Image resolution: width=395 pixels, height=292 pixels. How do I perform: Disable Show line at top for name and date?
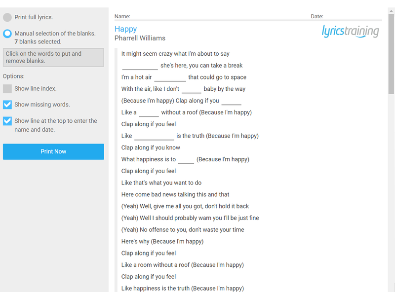pyautogui.click(x=7, y=121)
